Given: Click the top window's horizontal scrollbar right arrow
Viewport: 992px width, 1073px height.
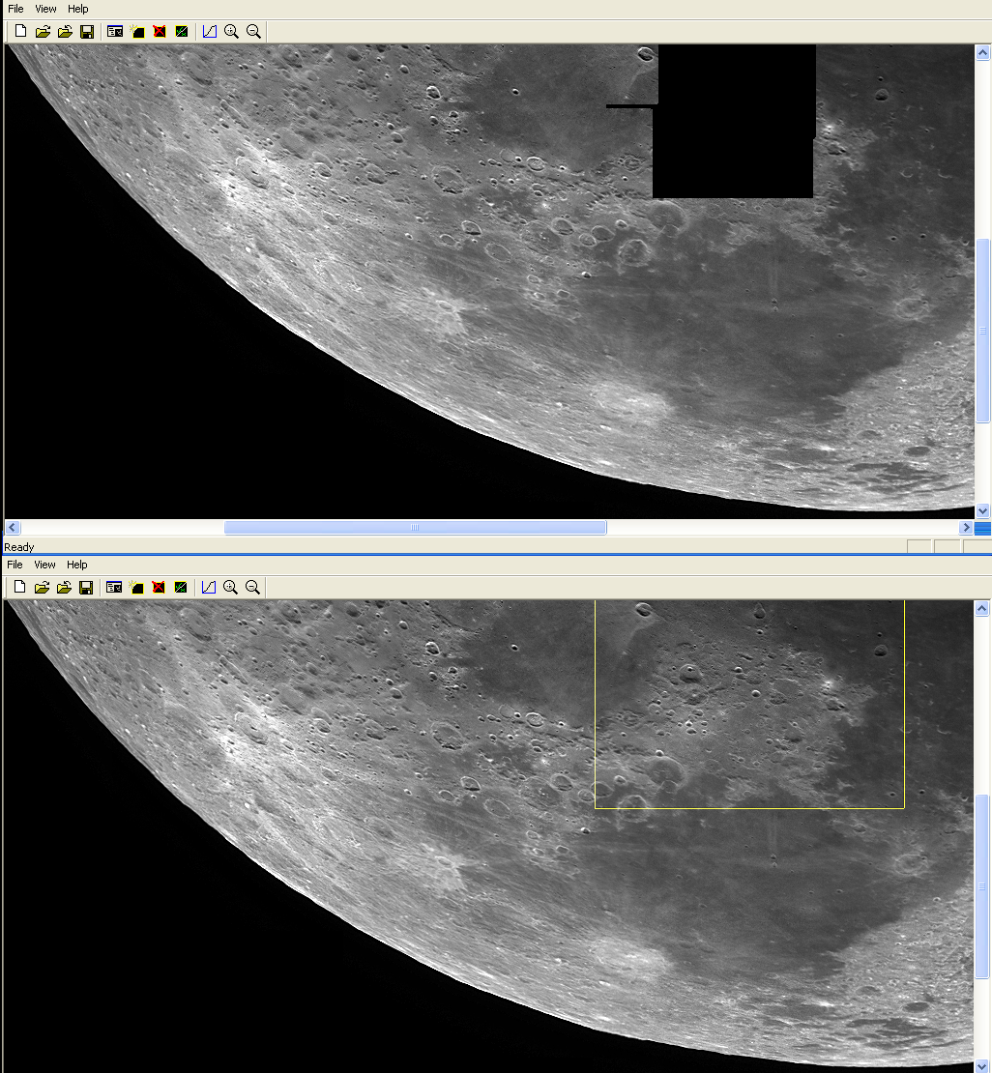Looking at the screenshot, I should pos(966,527).
